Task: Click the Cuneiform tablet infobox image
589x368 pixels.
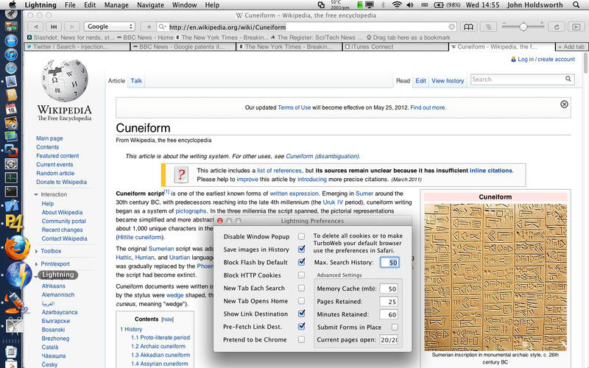Action: coord(495,277)
